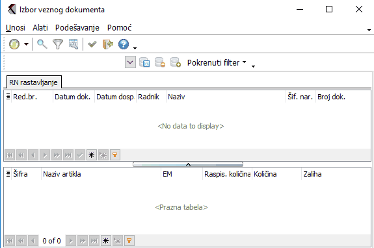Click the checkmark confirm icon in toolbar
Image resolution: width=374 pixels, height=248 pixels.
point(92,44)
